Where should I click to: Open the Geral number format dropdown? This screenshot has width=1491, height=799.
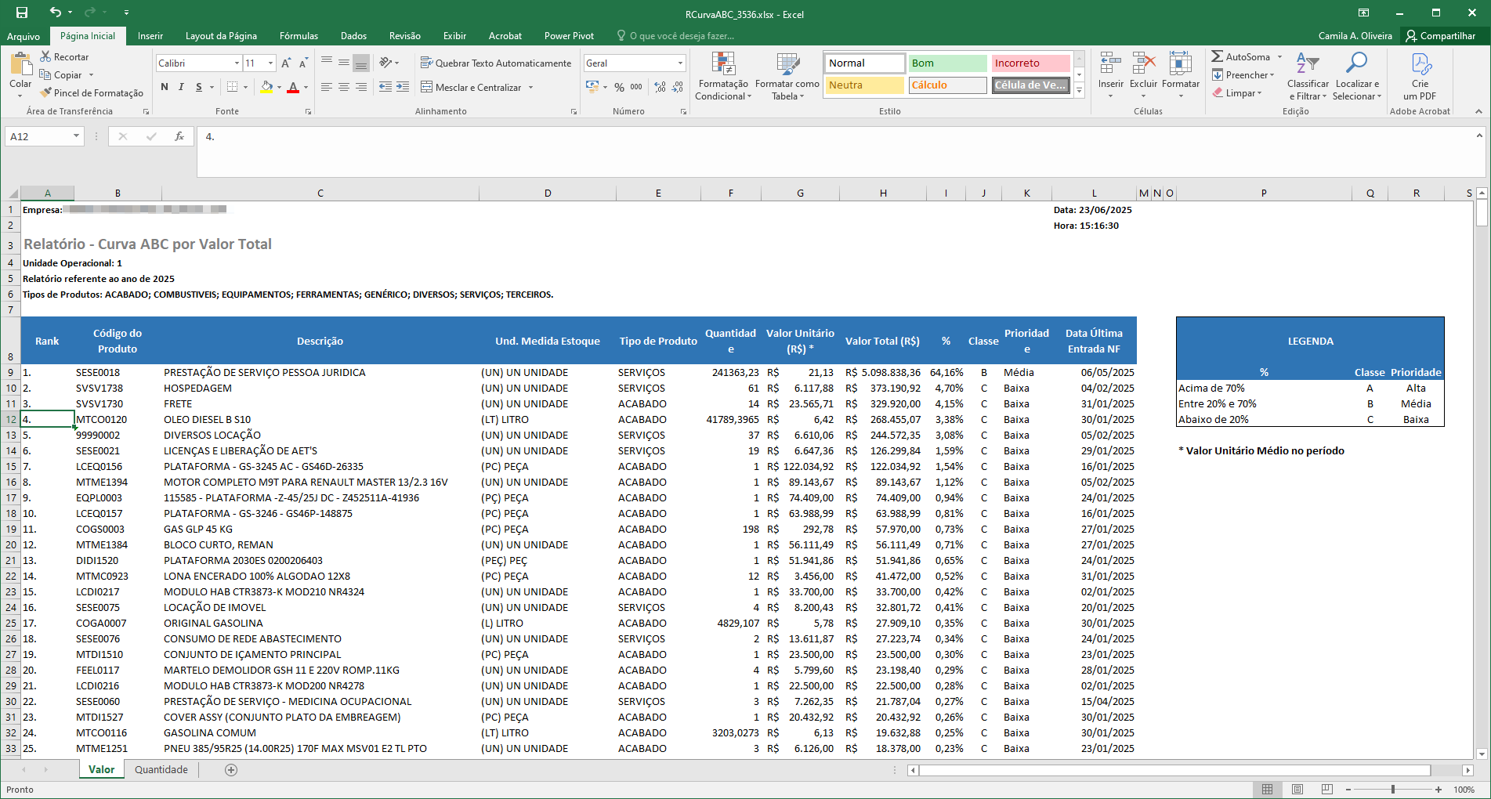click(680, 63)
